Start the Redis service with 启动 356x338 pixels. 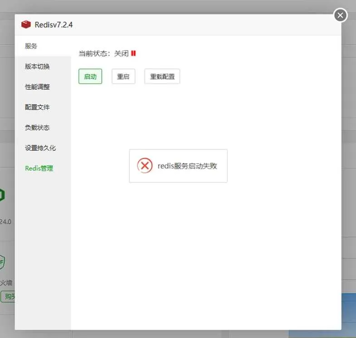(90, 76)
